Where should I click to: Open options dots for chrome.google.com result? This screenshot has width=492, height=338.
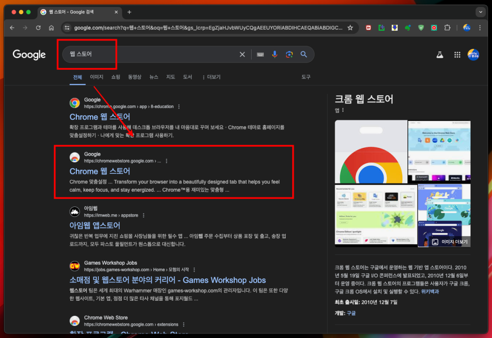click(179, 107)
